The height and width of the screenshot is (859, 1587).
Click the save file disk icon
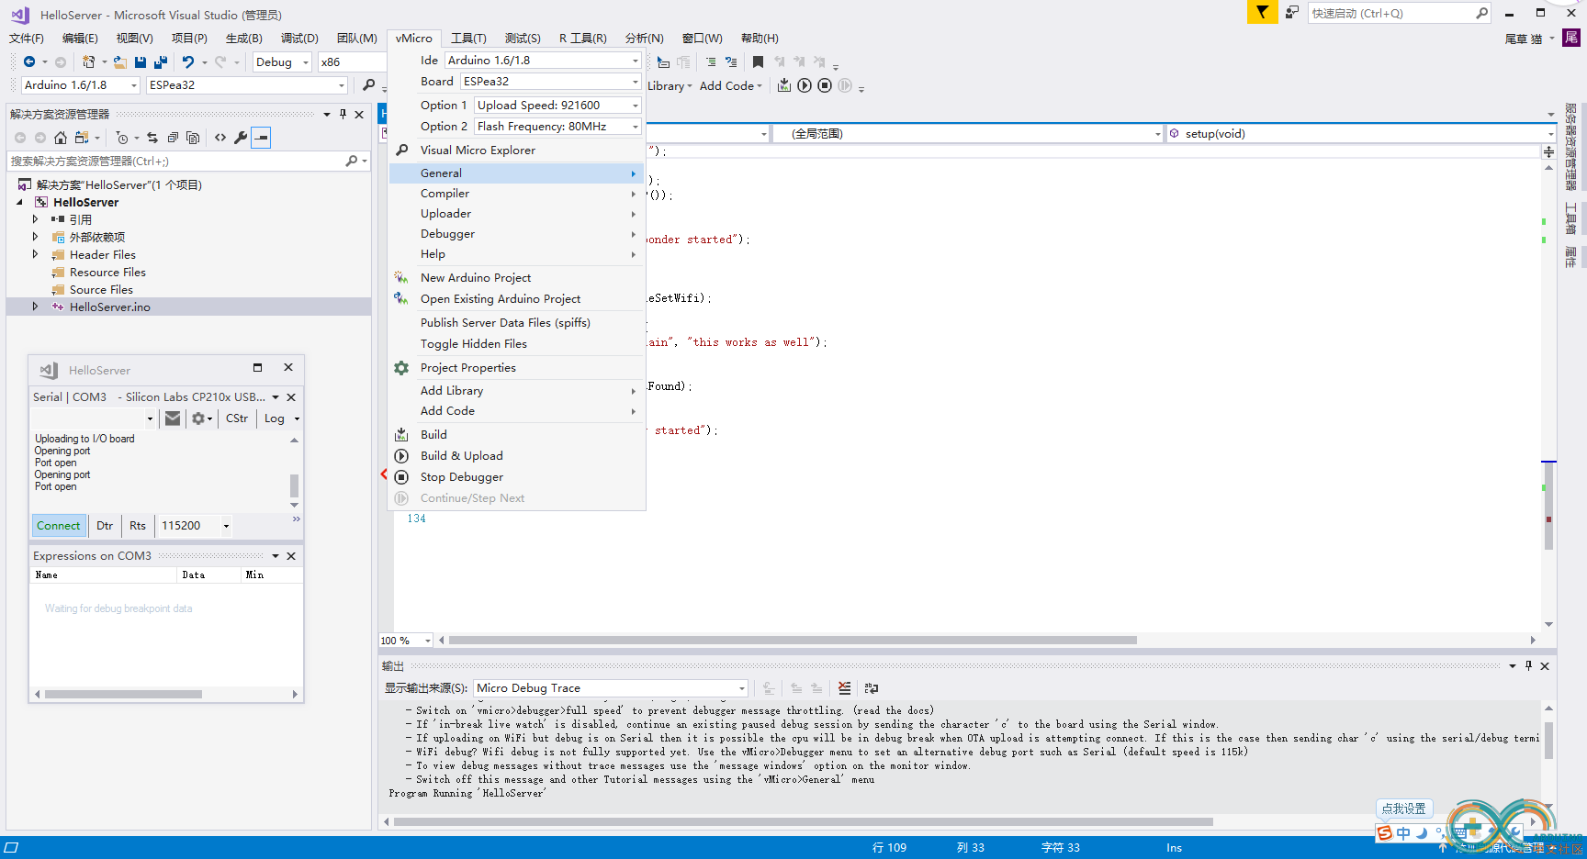click(141, 61)
